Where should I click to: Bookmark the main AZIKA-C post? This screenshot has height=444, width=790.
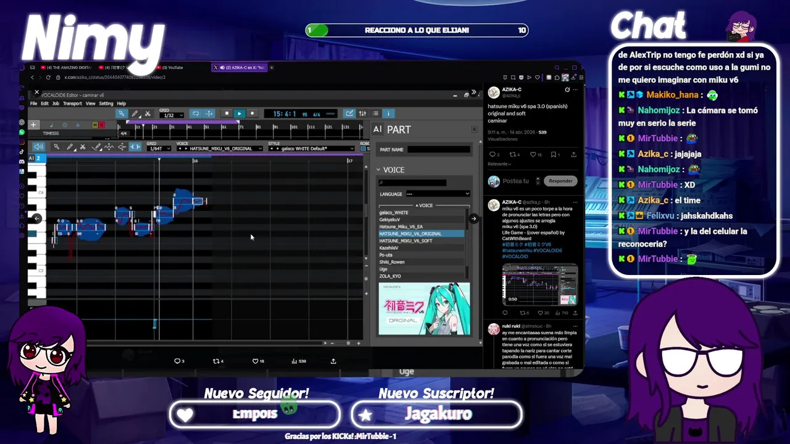pos(554,154)
